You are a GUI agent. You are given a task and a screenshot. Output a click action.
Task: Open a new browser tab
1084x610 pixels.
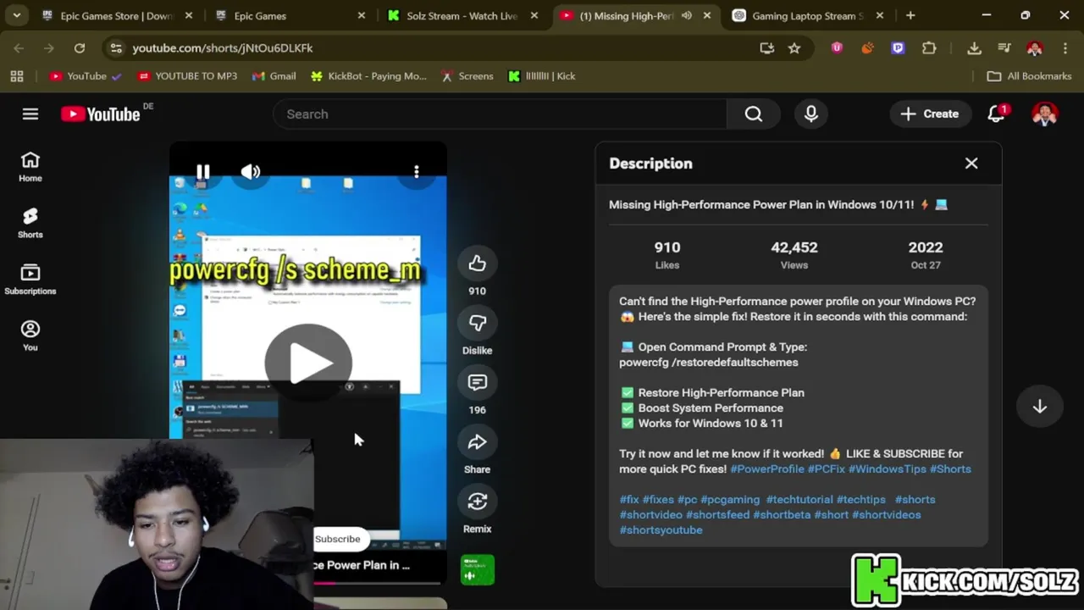910,15
